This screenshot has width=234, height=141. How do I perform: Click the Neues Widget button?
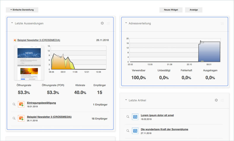click(x=171, y=10)
